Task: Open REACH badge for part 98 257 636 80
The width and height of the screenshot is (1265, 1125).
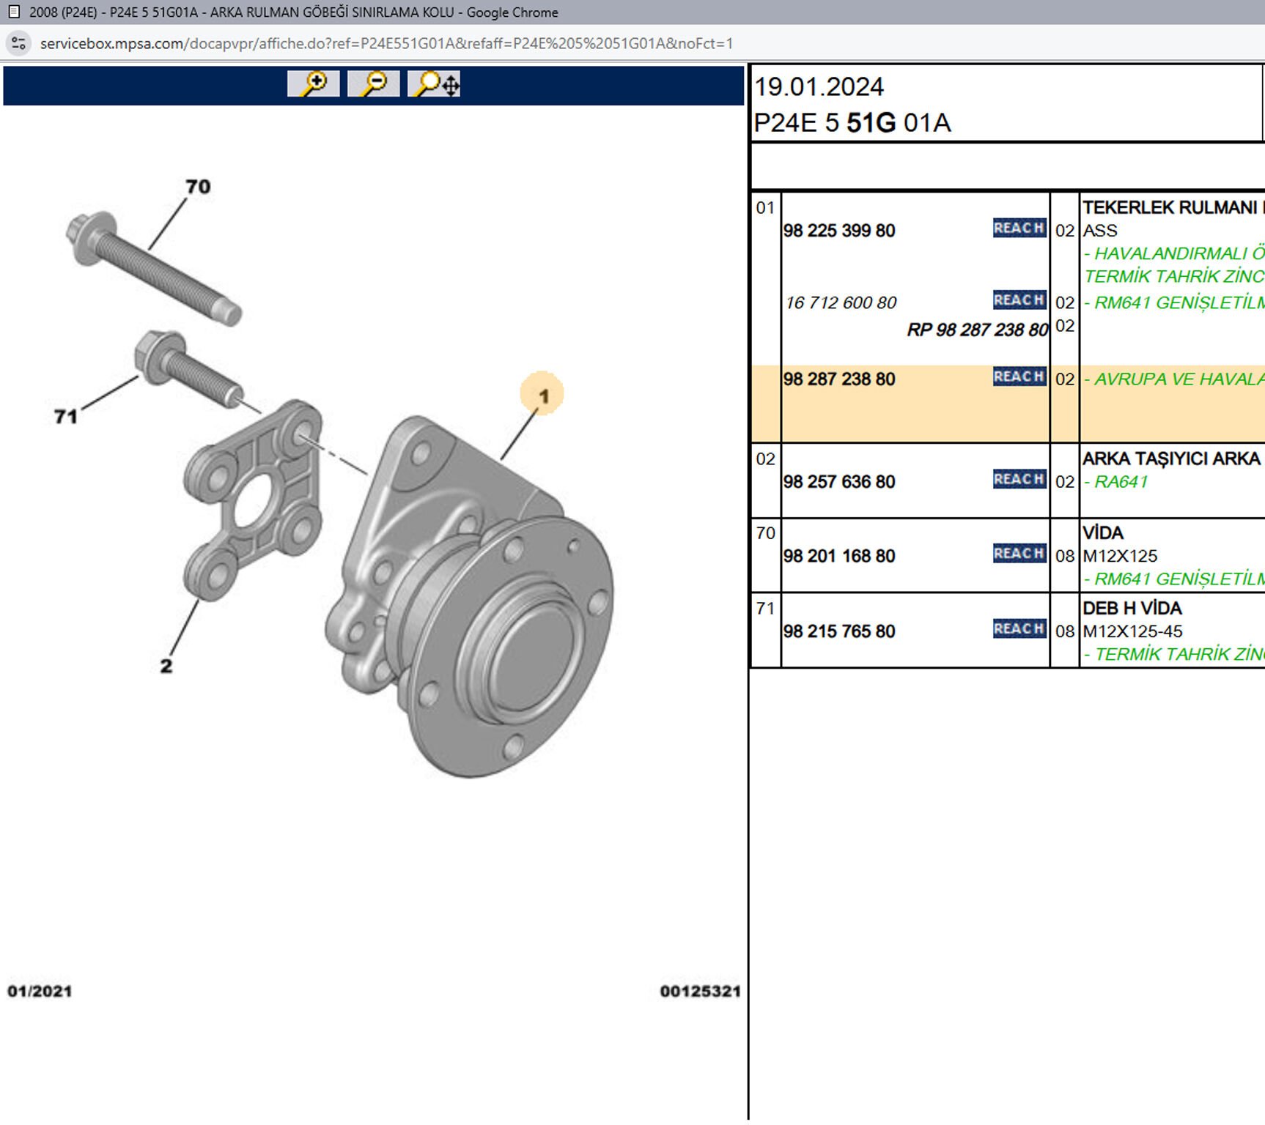Action: tap(1019, 480)
